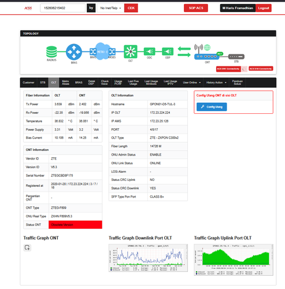Switch to the STB tab
The width and height of the screenshot is (285, 289).
point(43,83)
